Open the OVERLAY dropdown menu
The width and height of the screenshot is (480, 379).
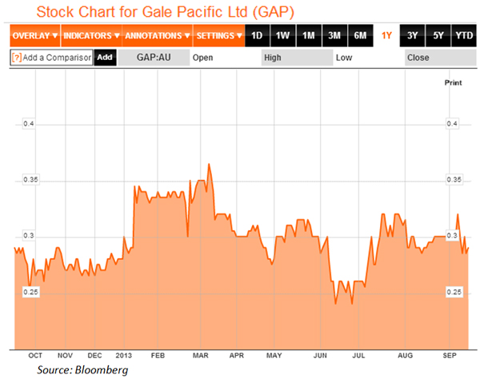click(x=35, y=36)
